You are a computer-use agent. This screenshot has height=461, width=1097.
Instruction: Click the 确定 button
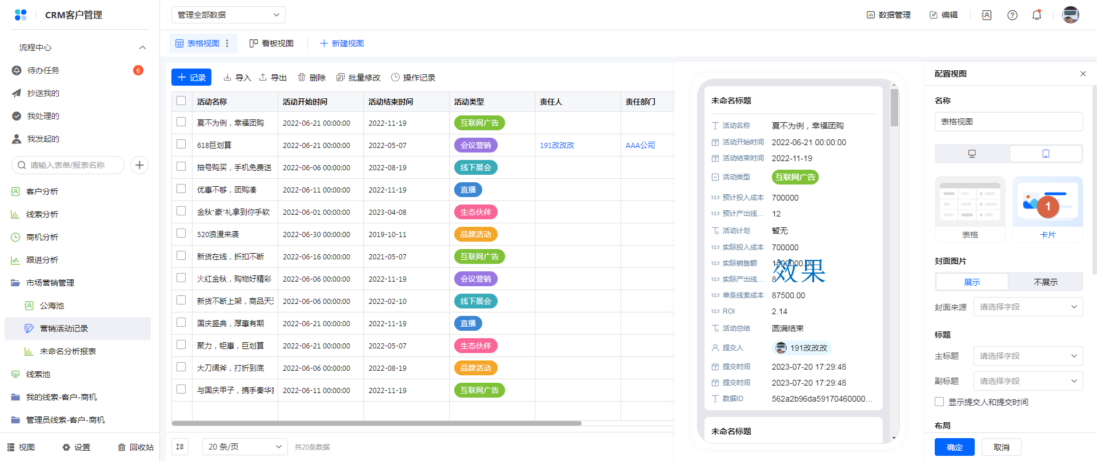(954, 447)
